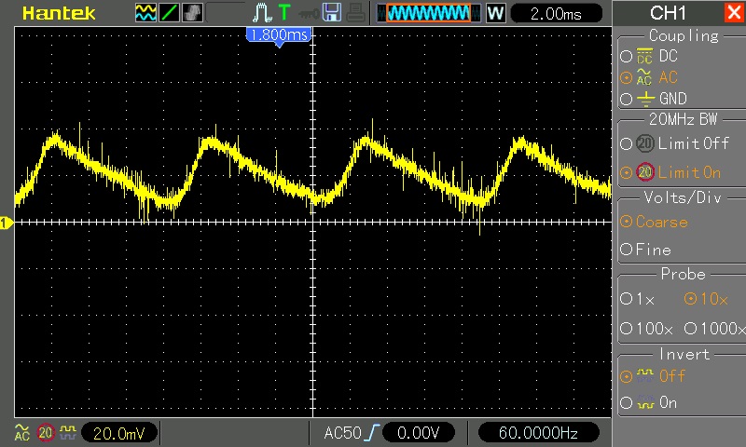Click the green T trigger status icon
Image resolution: width=746 pixels, height=447 pixels.
tap(284, 13)
